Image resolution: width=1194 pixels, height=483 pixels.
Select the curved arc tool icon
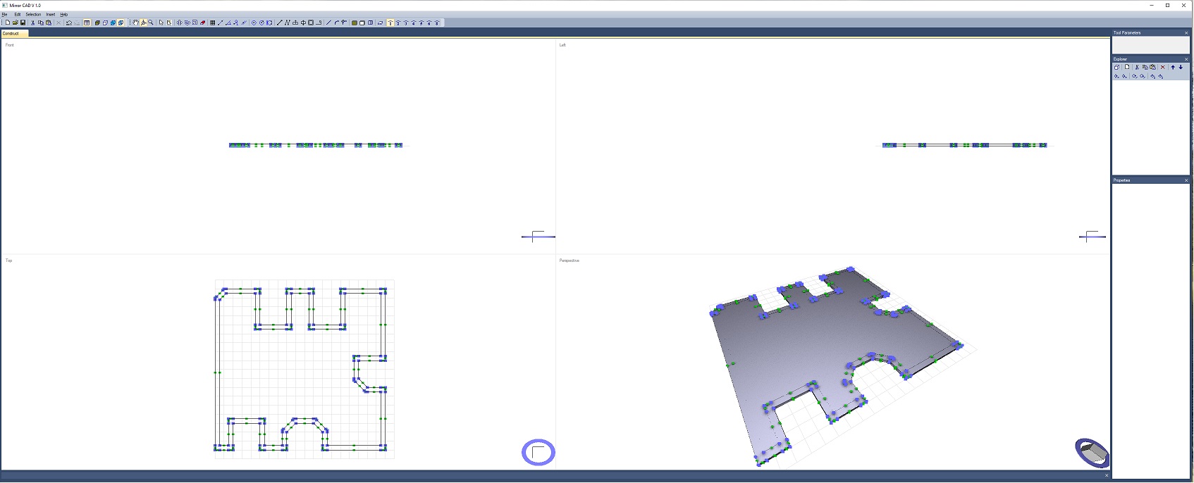click(336, 23)
